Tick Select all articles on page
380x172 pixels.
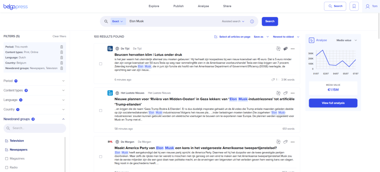tap(232, 37)
